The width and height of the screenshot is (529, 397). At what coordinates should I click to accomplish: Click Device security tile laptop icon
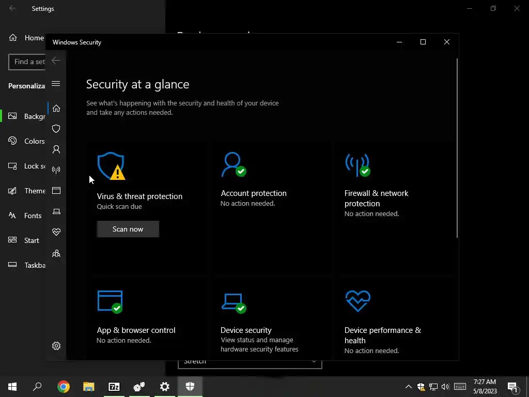(234, 303)
